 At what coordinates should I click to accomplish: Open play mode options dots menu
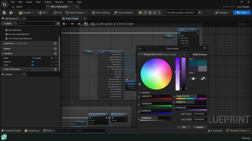[x=159, y=13]
